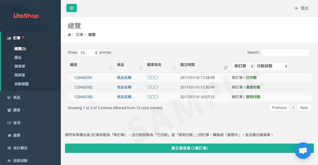318x165 pixels.
Task: Click the 運費 truck icon in the sidebar
Action: click(9, 135)
